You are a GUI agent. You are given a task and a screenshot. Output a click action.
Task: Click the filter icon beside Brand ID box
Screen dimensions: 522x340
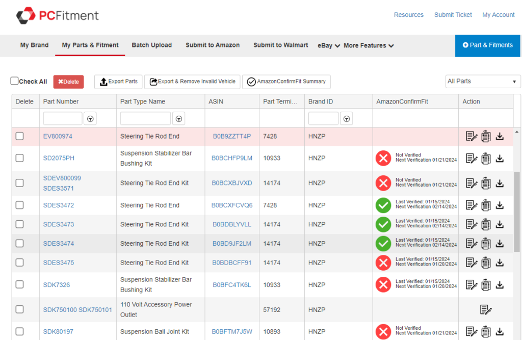coord(346,119)
